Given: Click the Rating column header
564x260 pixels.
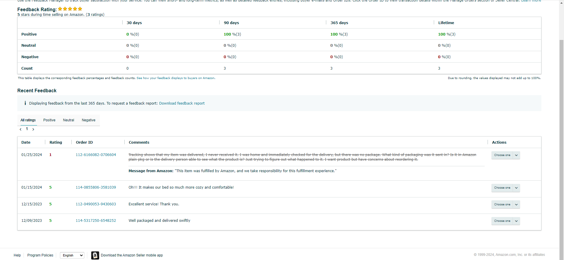Looking at the screenshot, I should coord(56,142).
